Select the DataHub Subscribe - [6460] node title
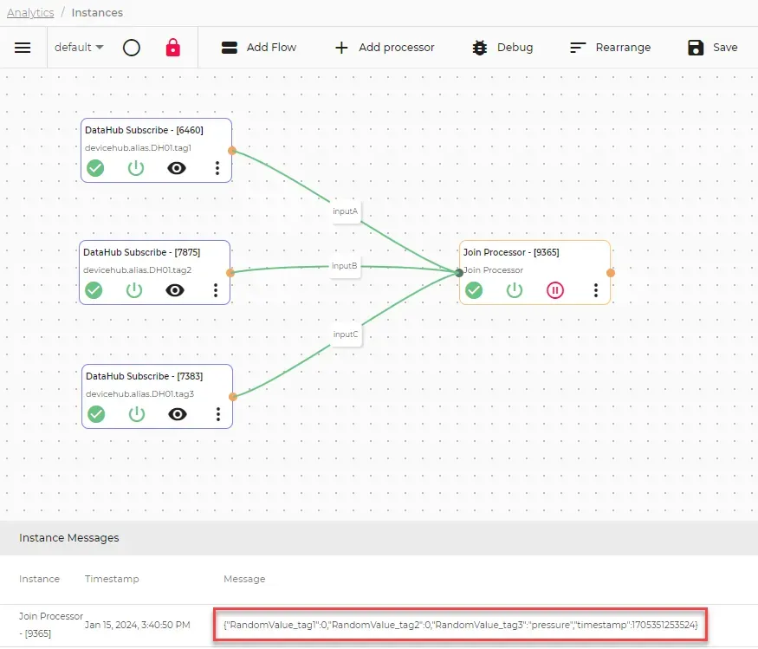The width and height of the screenshot is (758, 649). point(144,130)
